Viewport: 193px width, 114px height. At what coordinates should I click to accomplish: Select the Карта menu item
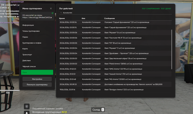pyautogui.click(x=25, y=49)
